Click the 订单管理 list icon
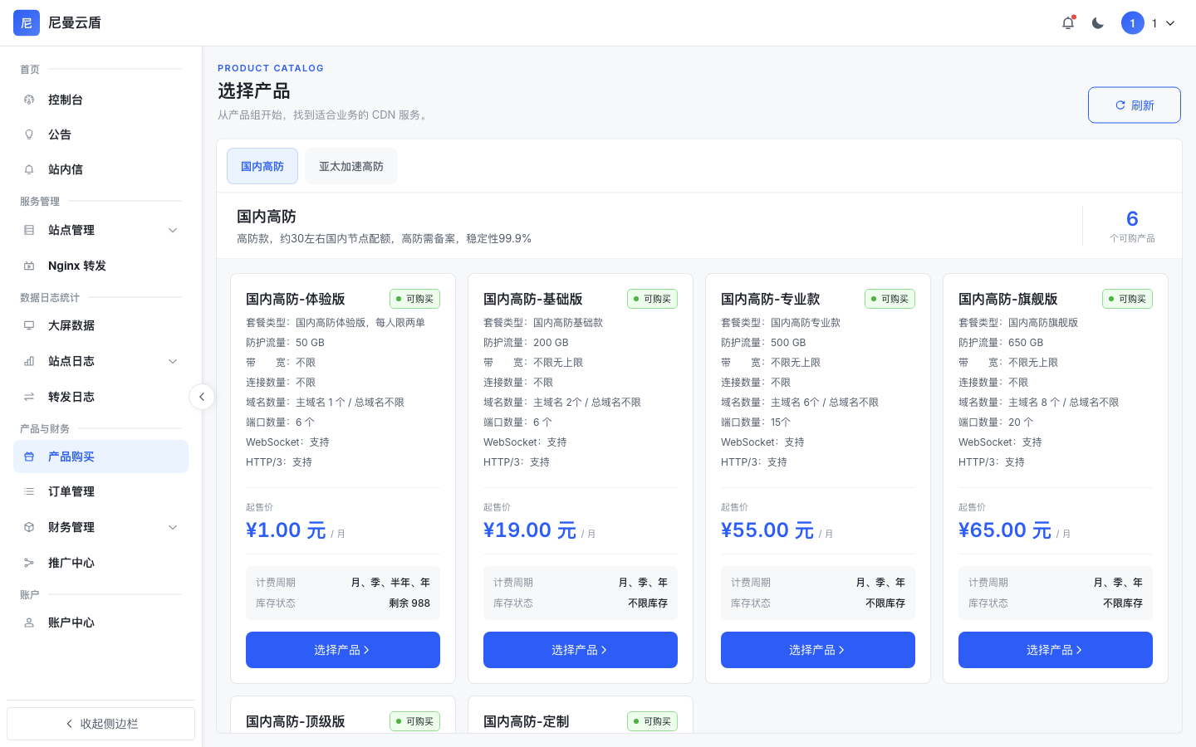Screen dimensions: 1196x747 pyautogui.click(x=29, y=491)
